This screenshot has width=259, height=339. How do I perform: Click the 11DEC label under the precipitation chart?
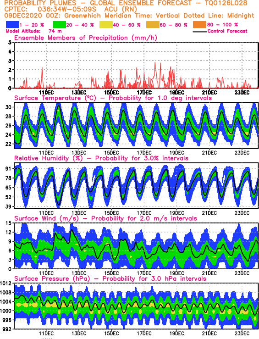(x=46, y=93)
